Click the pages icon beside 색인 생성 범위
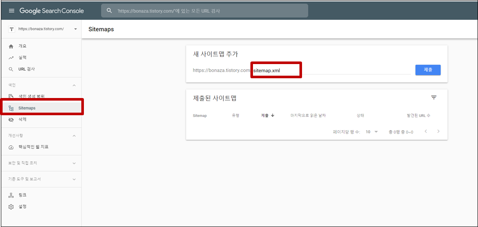The image size is (478, 227). (x=11, y=96)
